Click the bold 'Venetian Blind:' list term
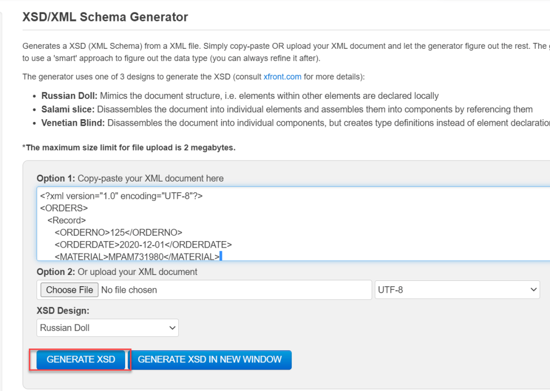The width and height of the screenshot is (550, 391). click(x=73, y=123)
